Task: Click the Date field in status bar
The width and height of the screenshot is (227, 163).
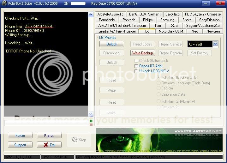Action: [x=22, y=157]
